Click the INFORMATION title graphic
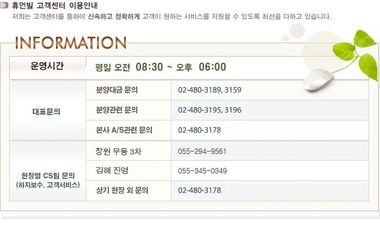380x227 pixels. click(x=71, y=43)
